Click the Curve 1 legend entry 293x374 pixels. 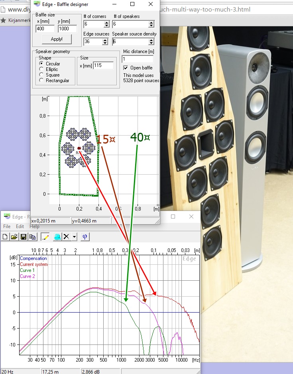coord(27,270)
